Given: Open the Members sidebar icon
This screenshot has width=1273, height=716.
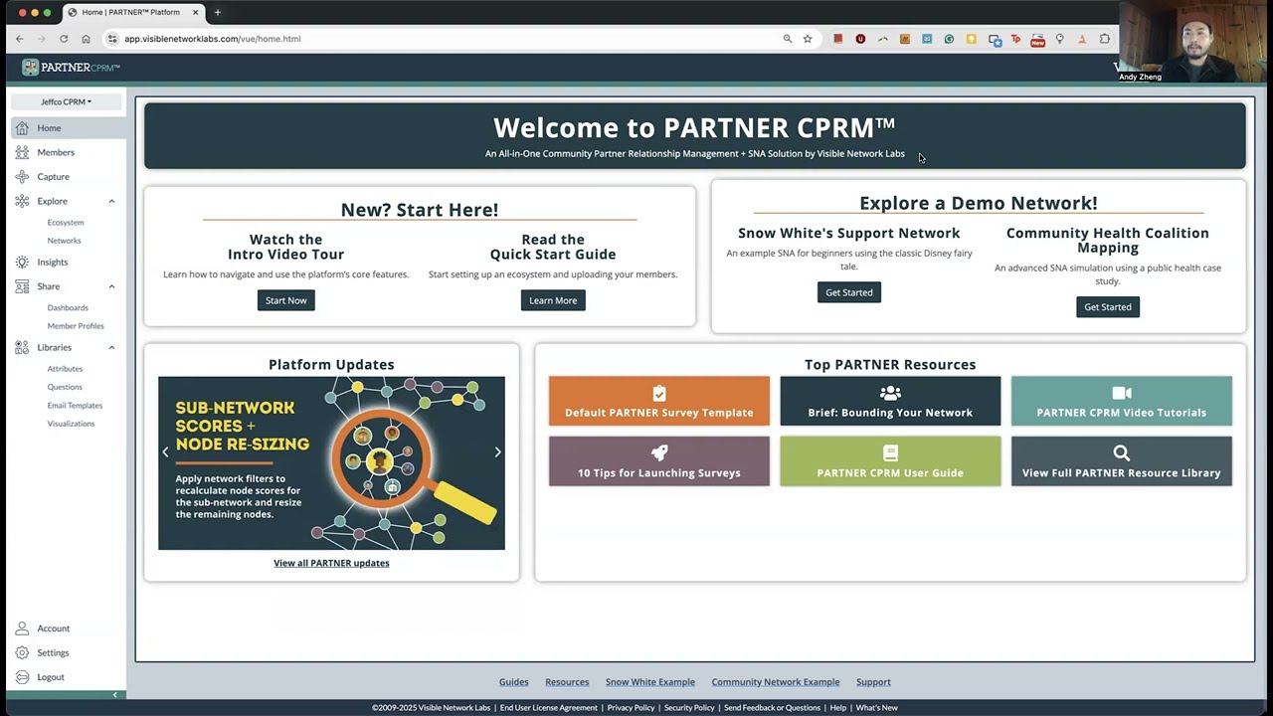Looking at the screenshot, I should tap(22, 152).
